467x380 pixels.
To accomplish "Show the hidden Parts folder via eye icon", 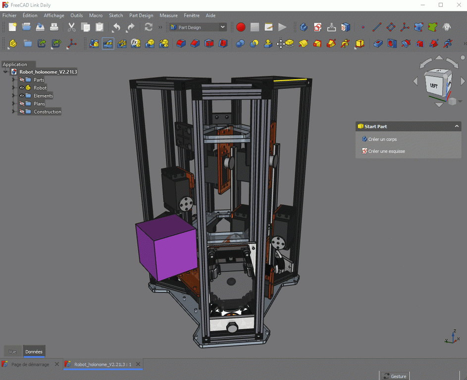I will [x=22, y=80].
